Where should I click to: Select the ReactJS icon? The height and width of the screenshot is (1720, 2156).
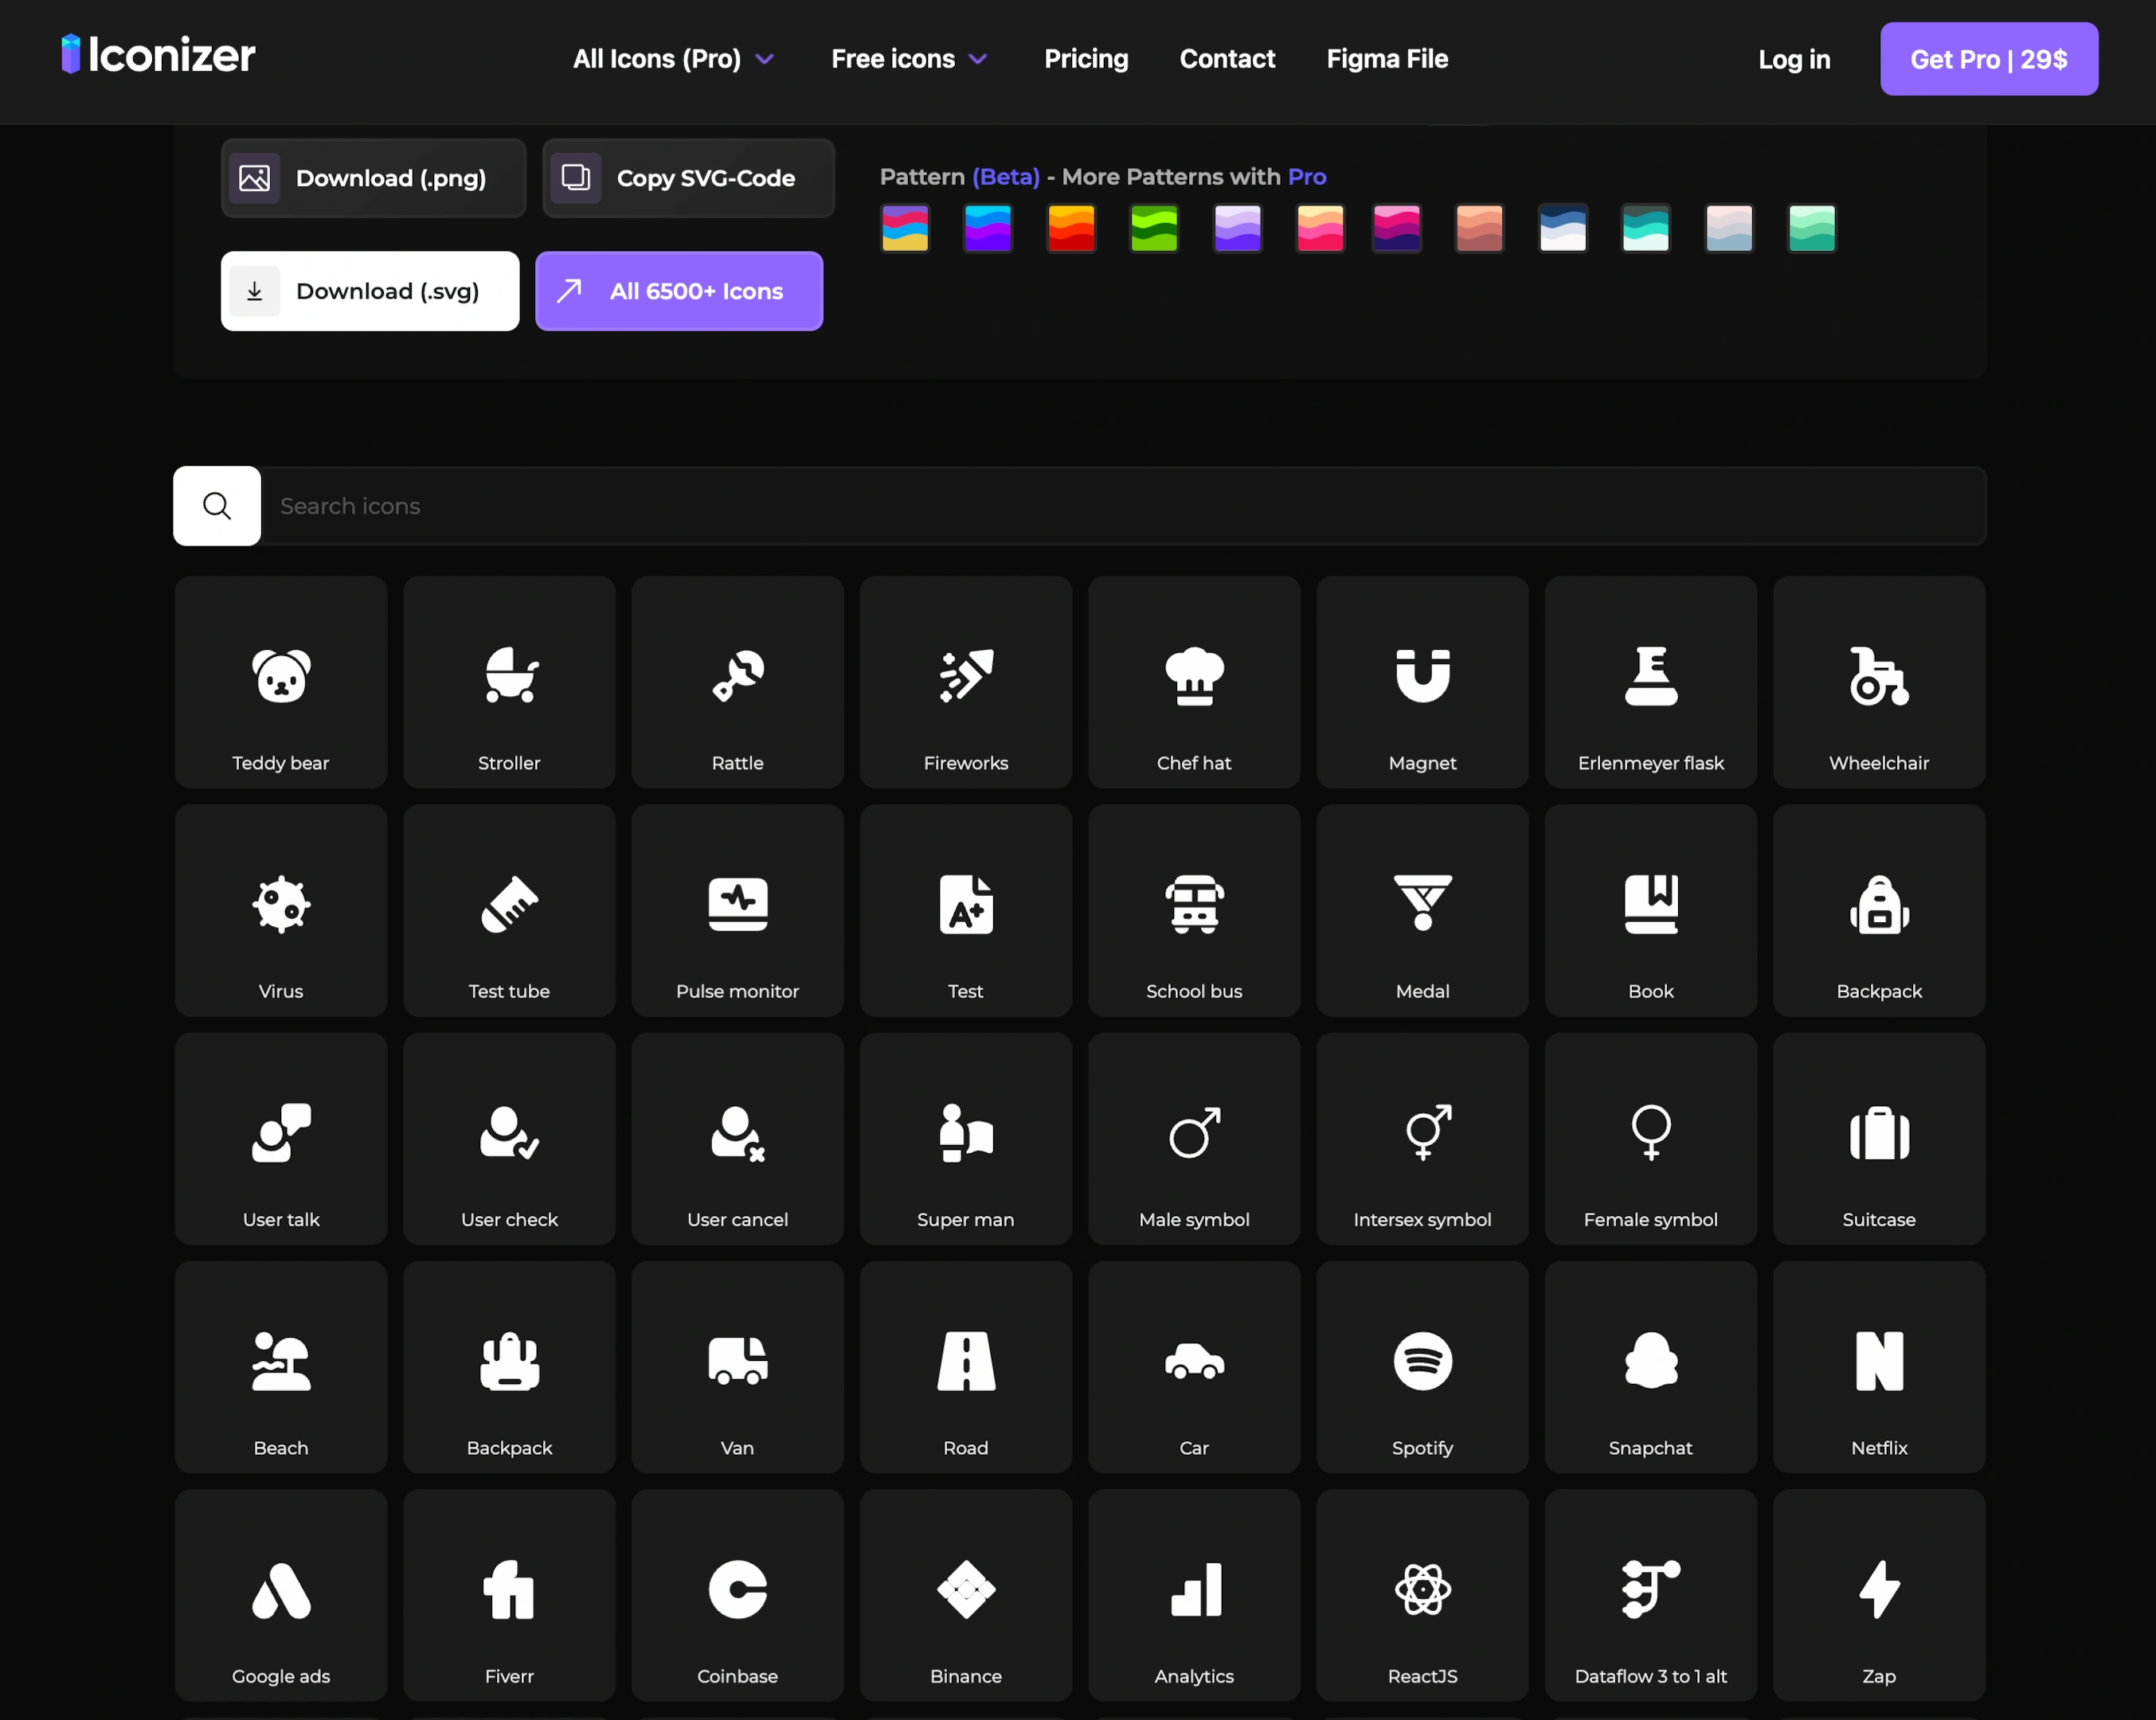(1422, 1595)
